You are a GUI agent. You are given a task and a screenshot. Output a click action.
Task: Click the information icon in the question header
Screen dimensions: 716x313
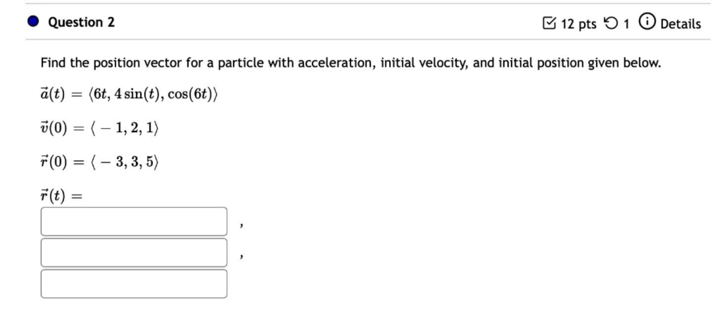tap(647, 22)
